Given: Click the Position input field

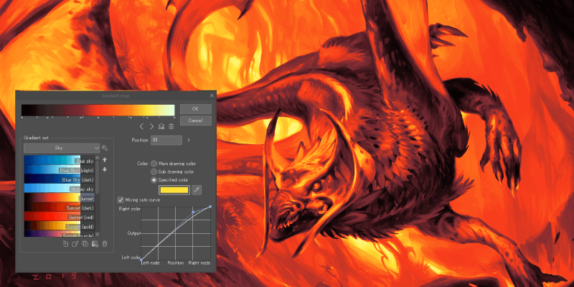Looking at the screenshot, I should [x=166, y=140].
